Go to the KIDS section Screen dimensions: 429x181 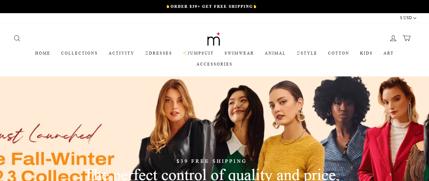[x=366, y=53]
